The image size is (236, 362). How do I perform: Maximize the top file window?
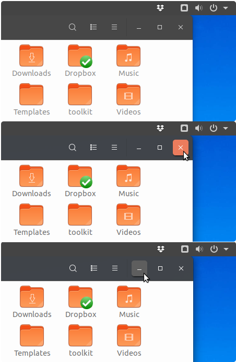pos(160,27)
